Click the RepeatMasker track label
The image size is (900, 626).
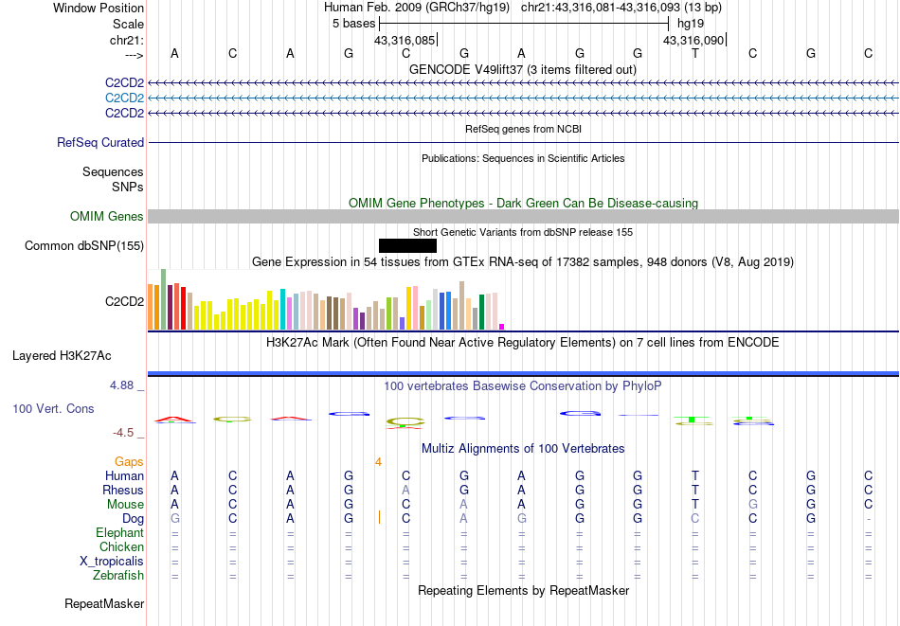point(104,603)
